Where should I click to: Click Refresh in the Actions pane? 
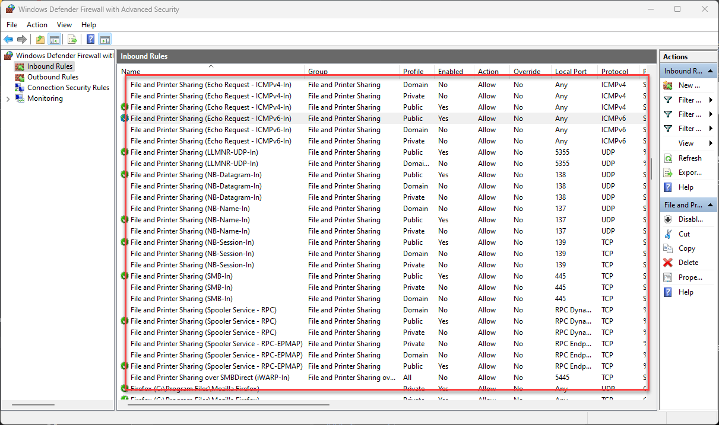click(690, 158)
